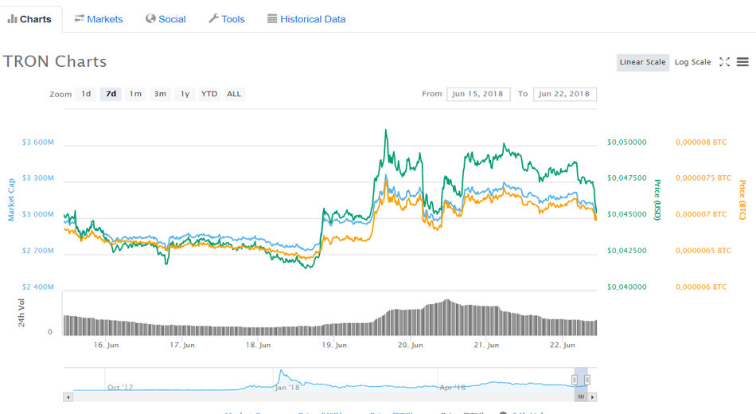Click the 19. Jun date label
This screenshot has width=756, height=414.
point(334,345)
